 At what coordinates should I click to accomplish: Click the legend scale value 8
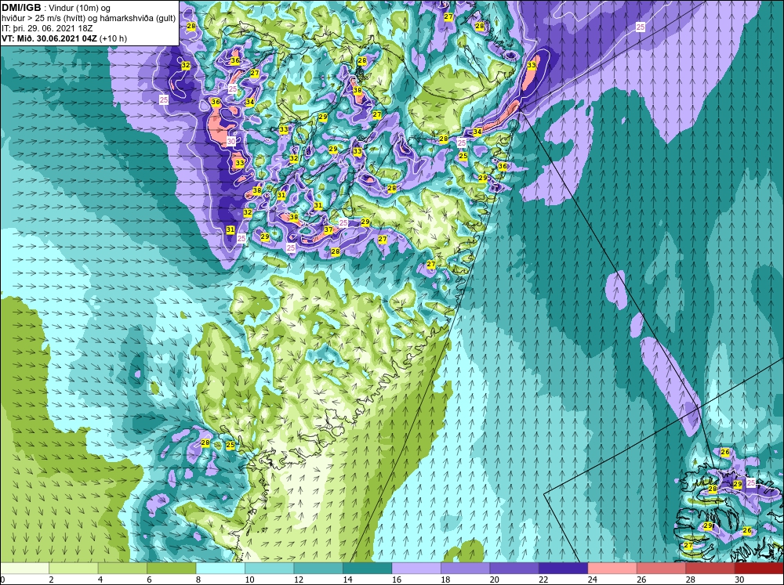click(x=198, y=580)
